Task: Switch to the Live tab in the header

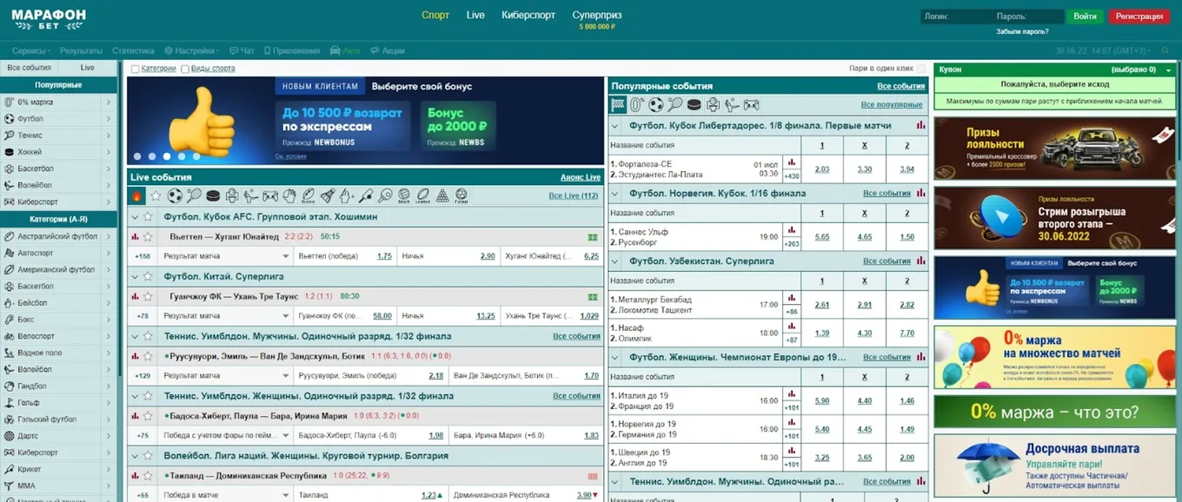Action: pos(475,16)
